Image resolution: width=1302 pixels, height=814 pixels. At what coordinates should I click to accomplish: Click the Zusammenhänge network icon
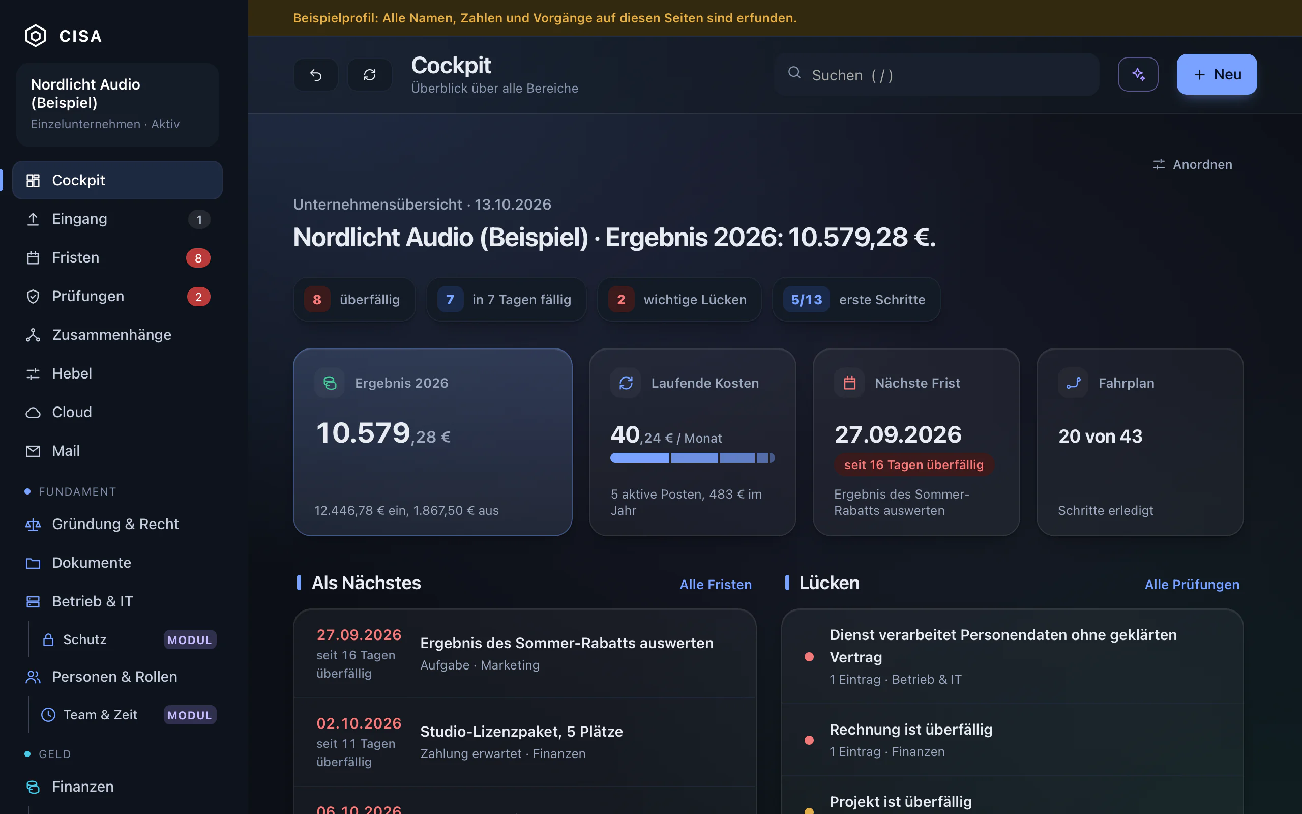click(x=33, y=335)
